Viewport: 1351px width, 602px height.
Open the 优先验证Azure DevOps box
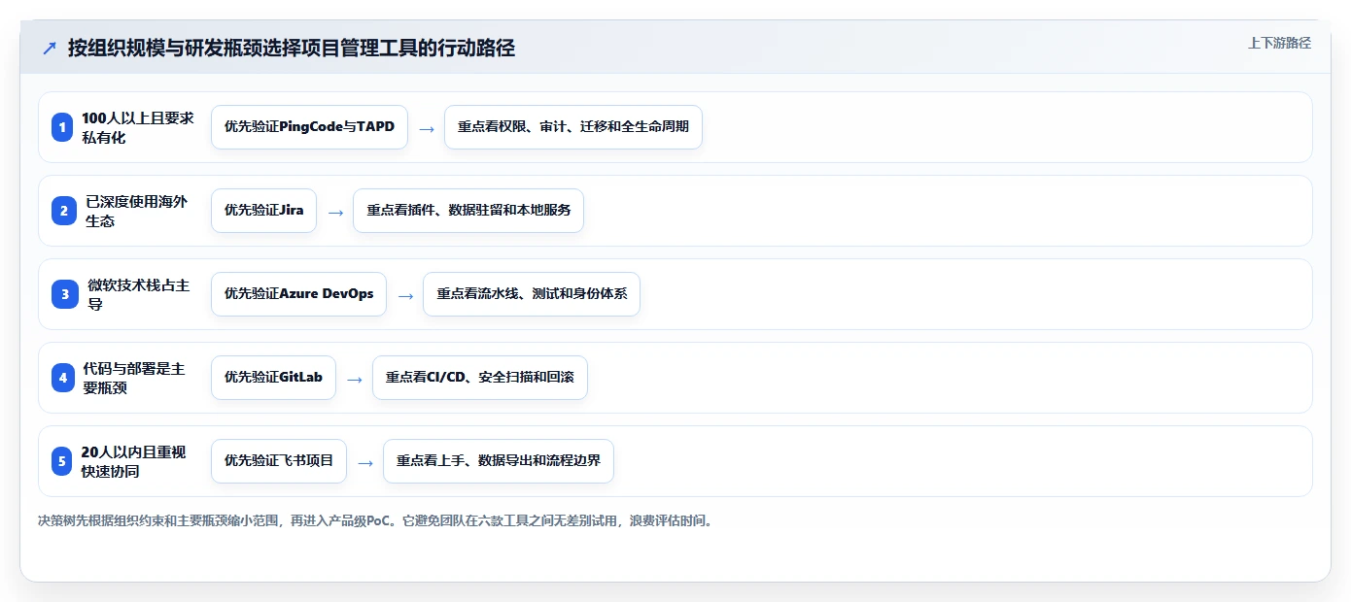click(x=298, y=294)
